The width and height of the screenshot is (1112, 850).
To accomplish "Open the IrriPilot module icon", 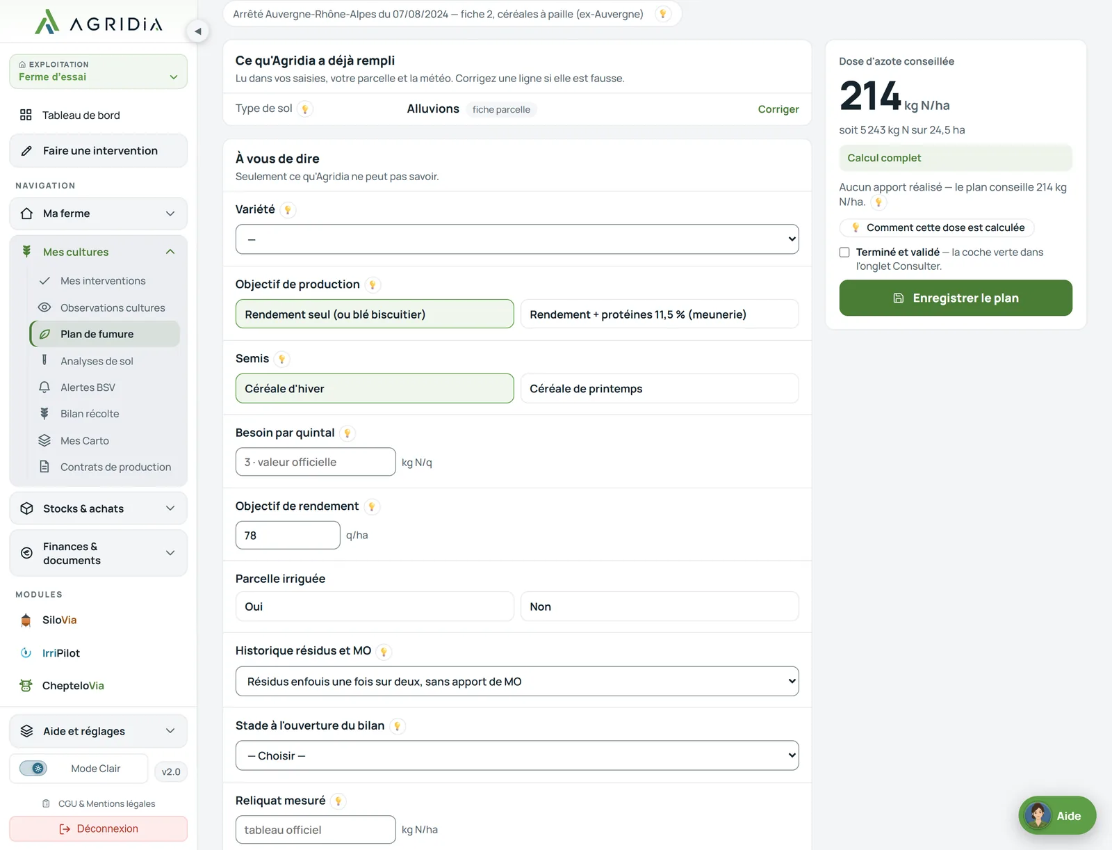I will 26,653.
